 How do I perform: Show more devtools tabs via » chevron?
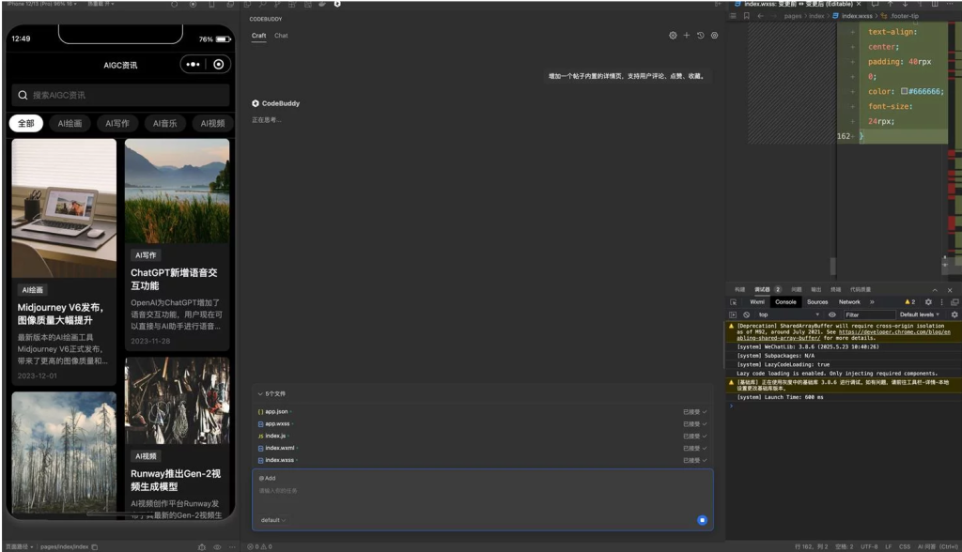pos(872,301)
